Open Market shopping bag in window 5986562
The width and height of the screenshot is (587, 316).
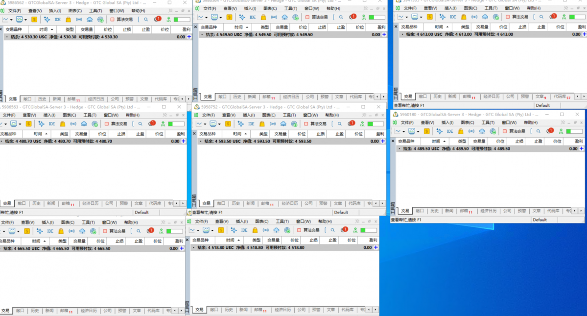(x=68, y=20)
